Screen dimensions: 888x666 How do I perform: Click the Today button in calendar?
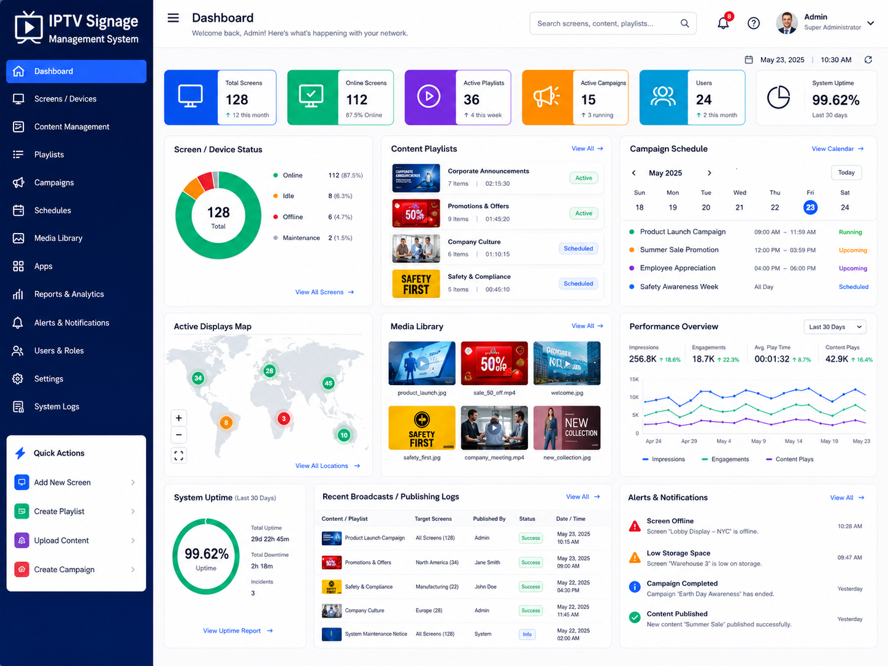(846, 173)
